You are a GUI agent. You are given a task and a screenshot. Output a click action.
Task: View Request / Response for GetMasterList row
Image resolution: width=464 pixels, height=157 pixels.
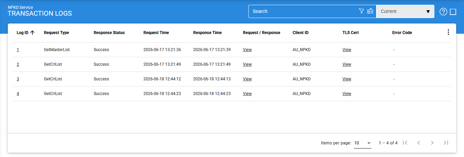(x=247, y=50)
